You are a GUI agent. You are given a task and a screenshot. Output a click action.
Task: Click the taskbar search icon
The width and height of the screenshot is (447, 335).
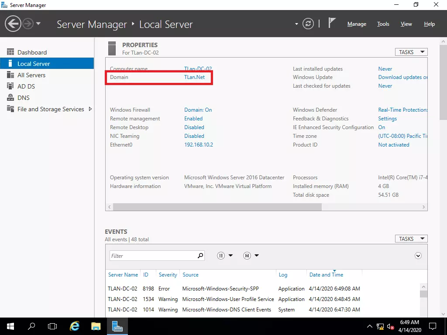(31, 326)
